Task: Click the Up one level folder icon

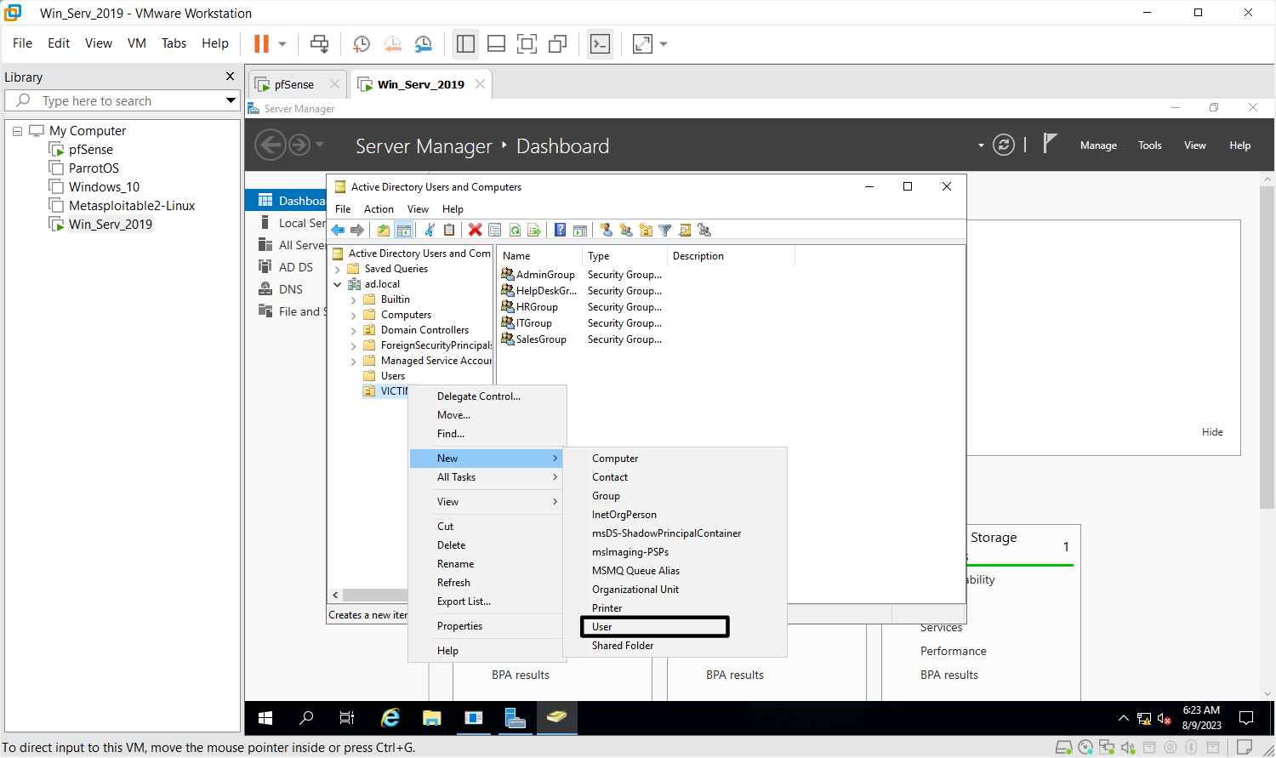Action: 384,230
